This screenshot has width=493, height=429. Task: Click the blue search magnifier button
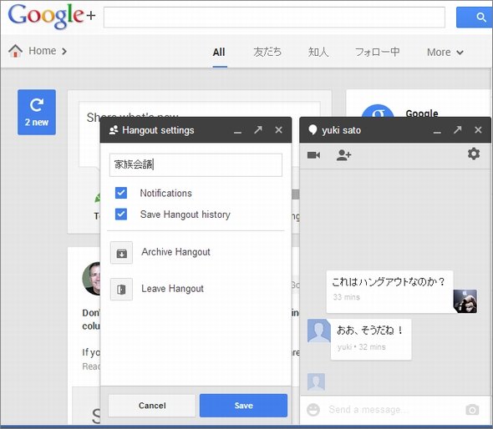tap(474, 18)
